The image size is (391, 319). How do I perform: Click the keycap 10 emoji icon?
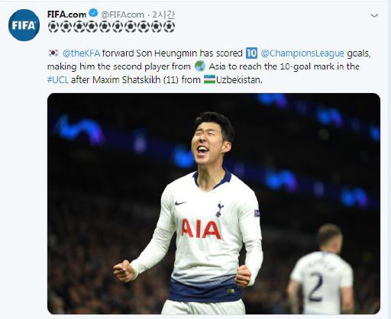[x=251, y=53]
